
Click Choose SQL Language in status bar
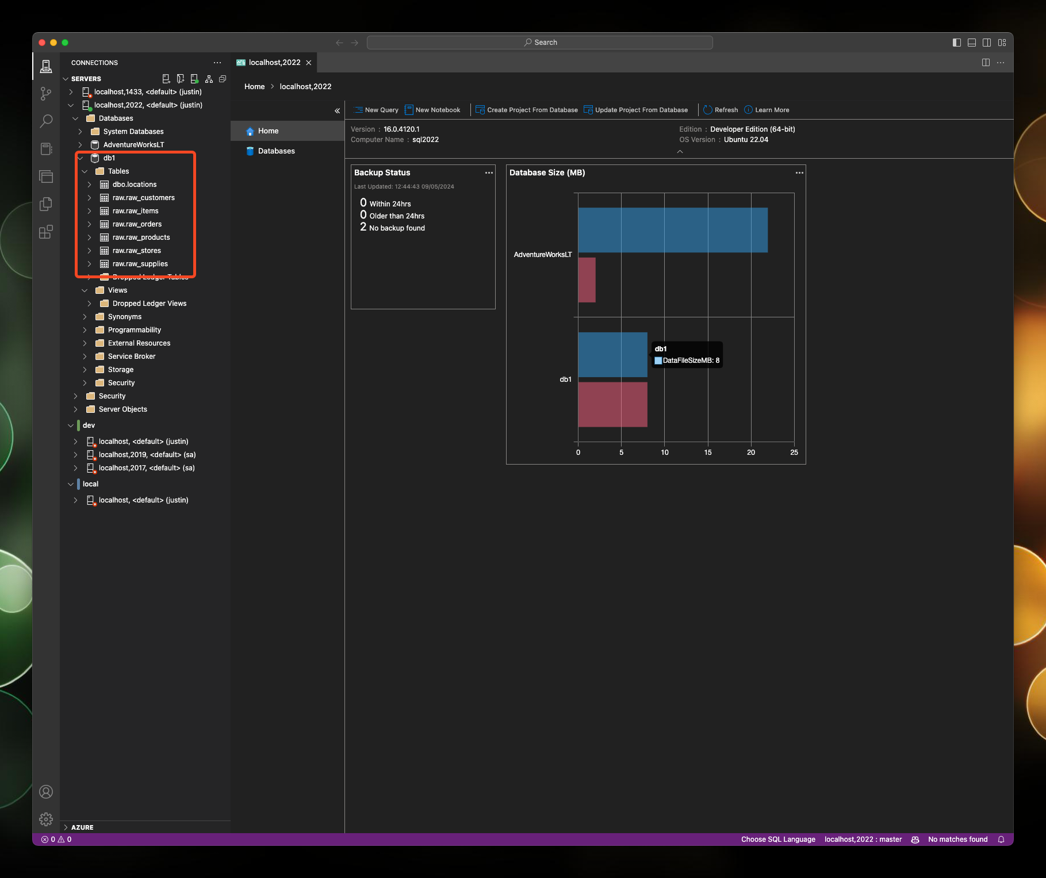pos(778,839)
